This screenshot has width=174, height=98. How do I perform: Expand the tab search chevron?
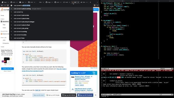pyautogui.click(x=97, y=2)
